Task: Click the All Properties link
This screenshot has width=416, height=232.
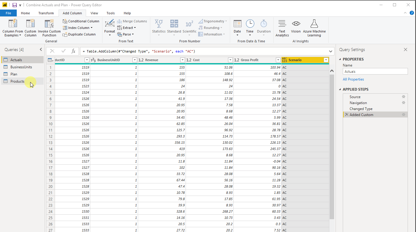Action: (353, 79)
